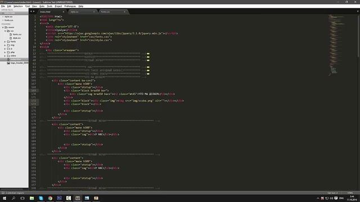
Task: Unfold the collapsed code marker on line 63
Action: click(x=148, y=67)
